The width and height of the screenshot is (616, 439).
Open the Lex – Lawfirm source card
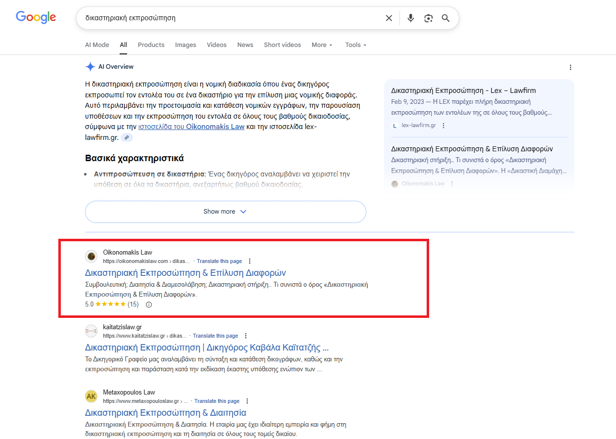tap(463, 91)
